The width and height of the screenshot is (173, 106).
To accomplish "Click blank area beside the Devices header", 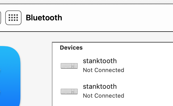I will 127,48.
